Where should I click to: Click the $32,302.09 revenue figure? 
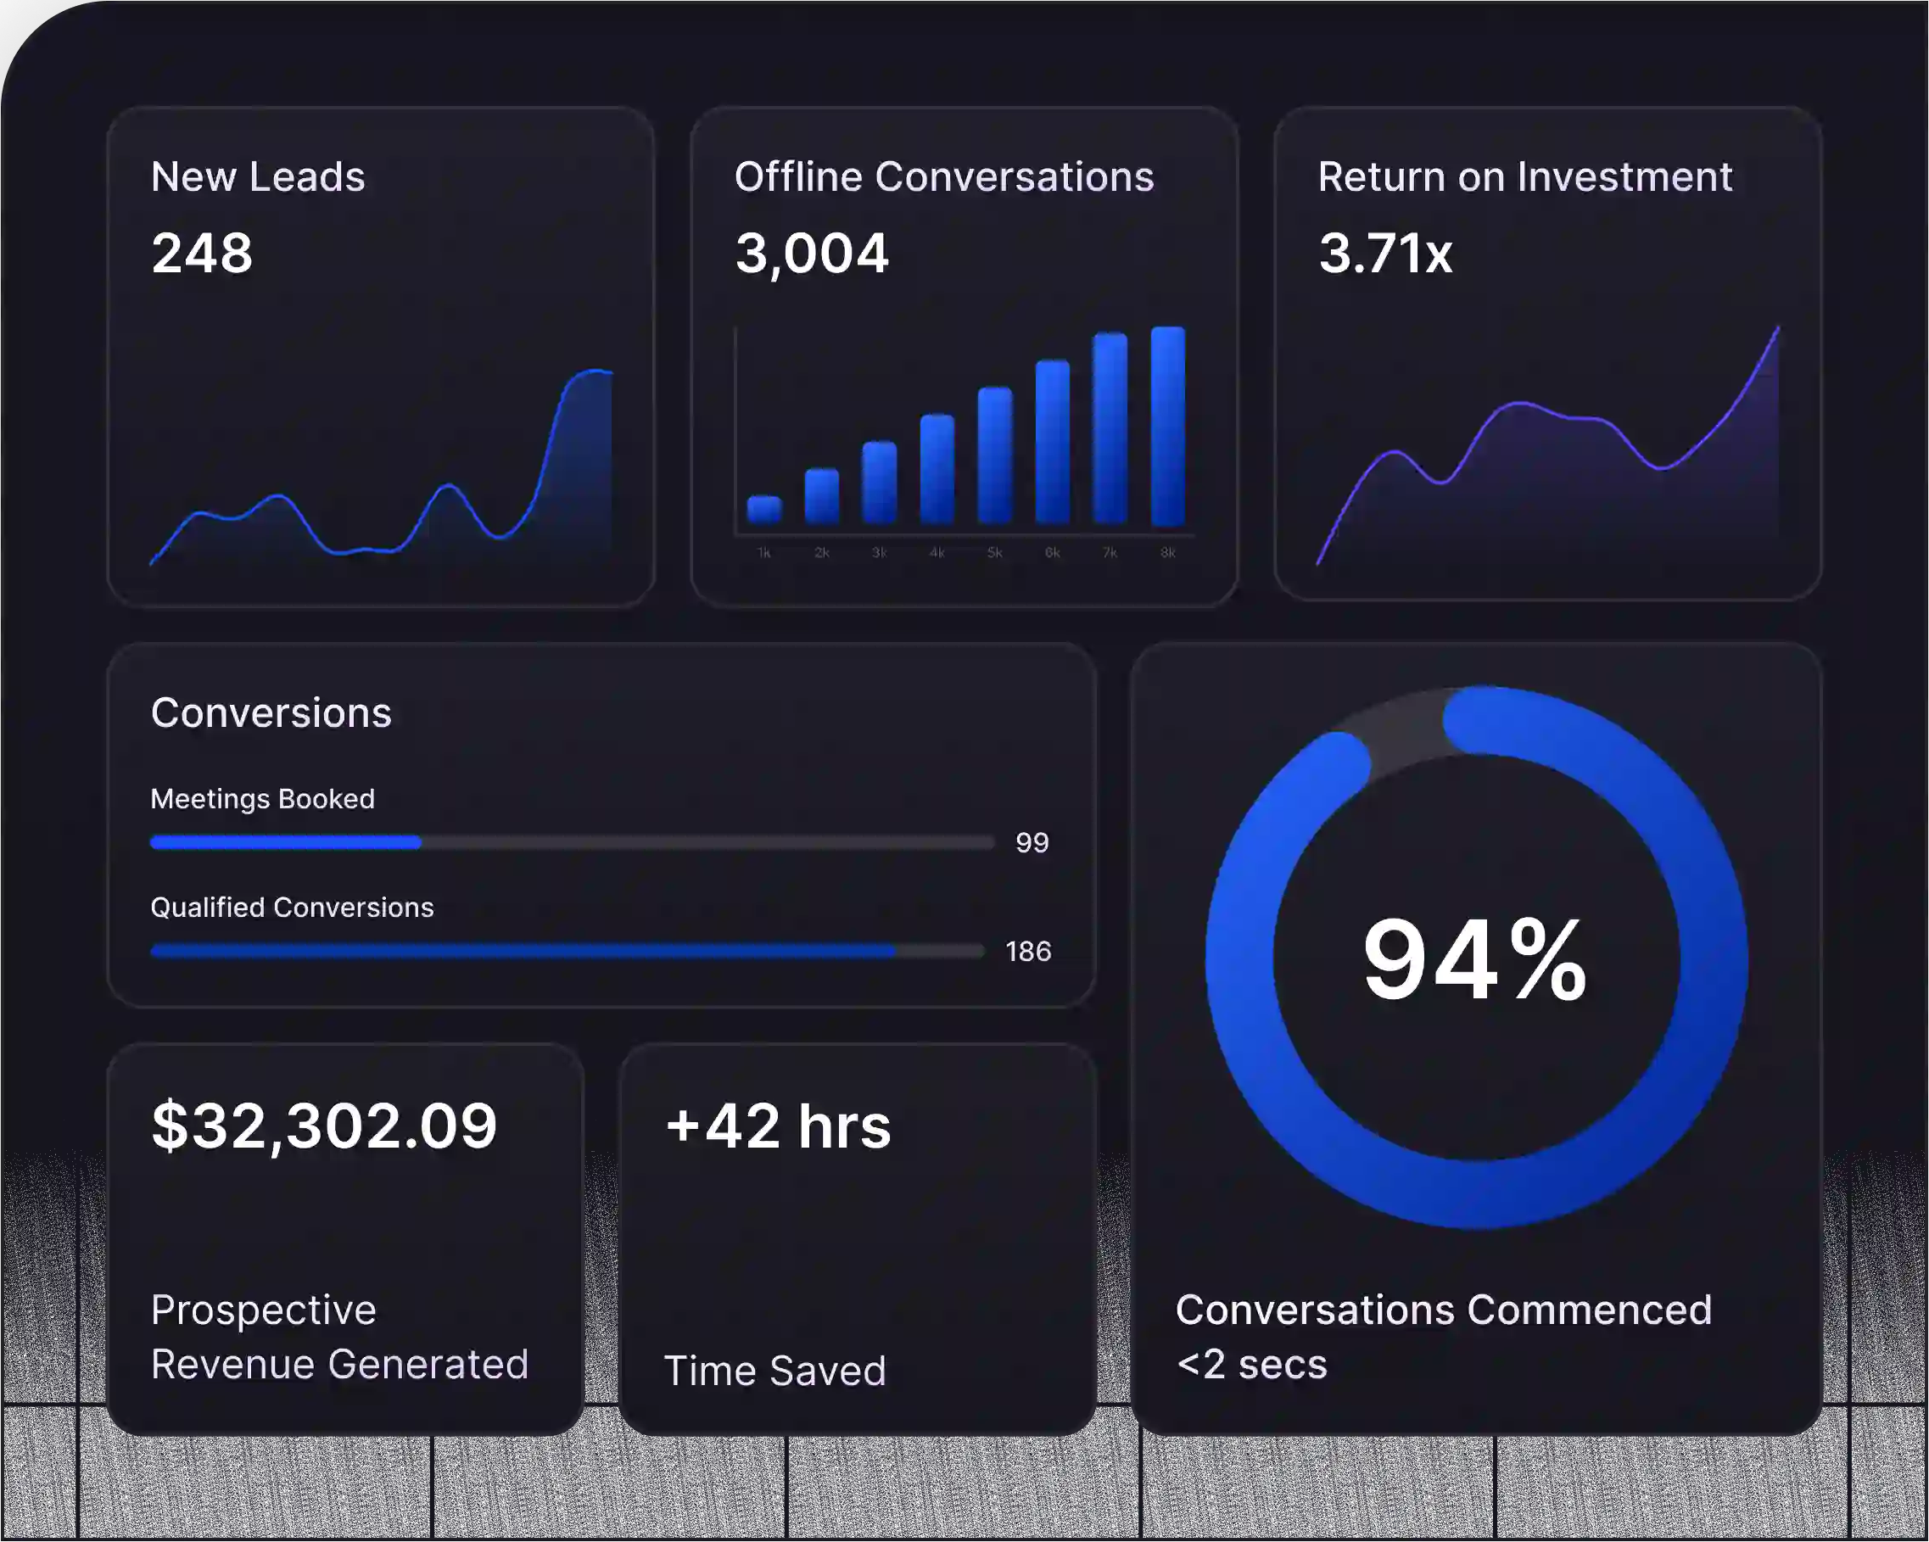click(324, 1126)
